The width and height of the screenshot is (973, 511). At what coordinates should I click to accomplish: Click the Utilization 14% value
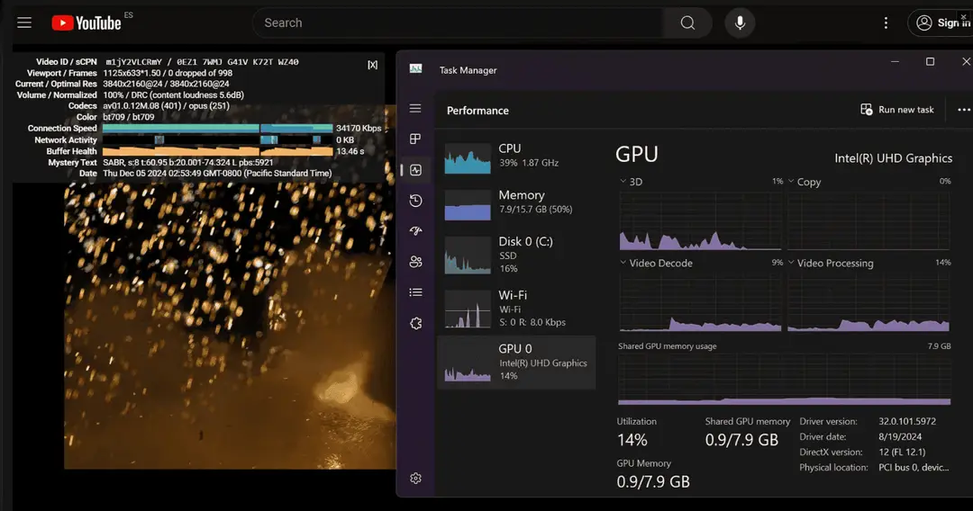(632, 440)
